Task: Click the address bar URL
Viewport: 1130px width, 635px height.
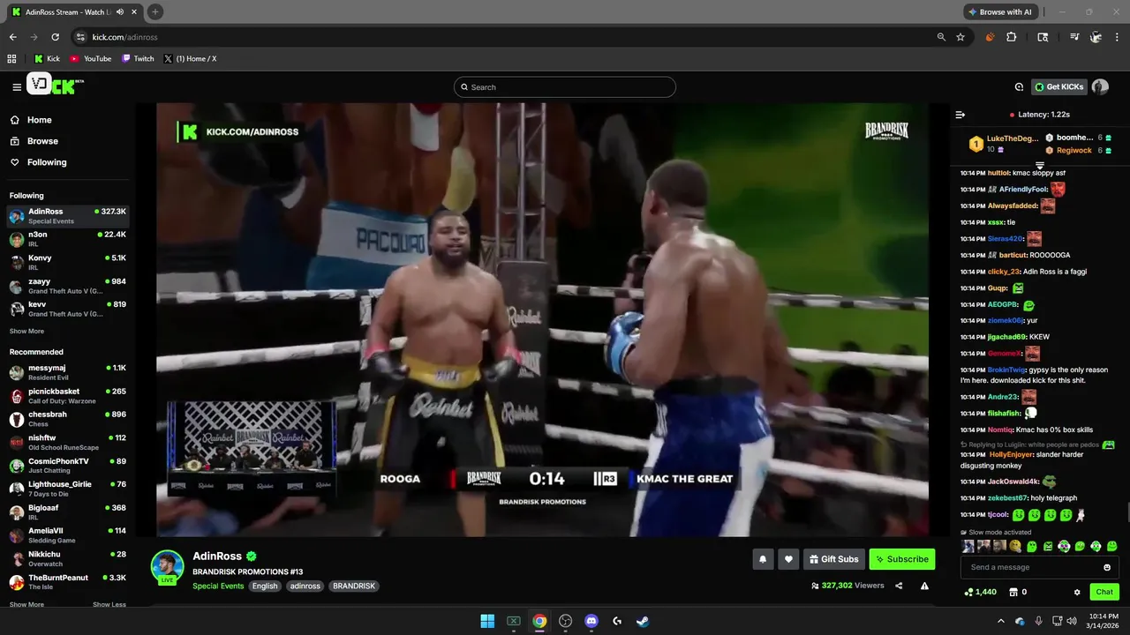Action: pyautogui.click(x=124, y=37)
